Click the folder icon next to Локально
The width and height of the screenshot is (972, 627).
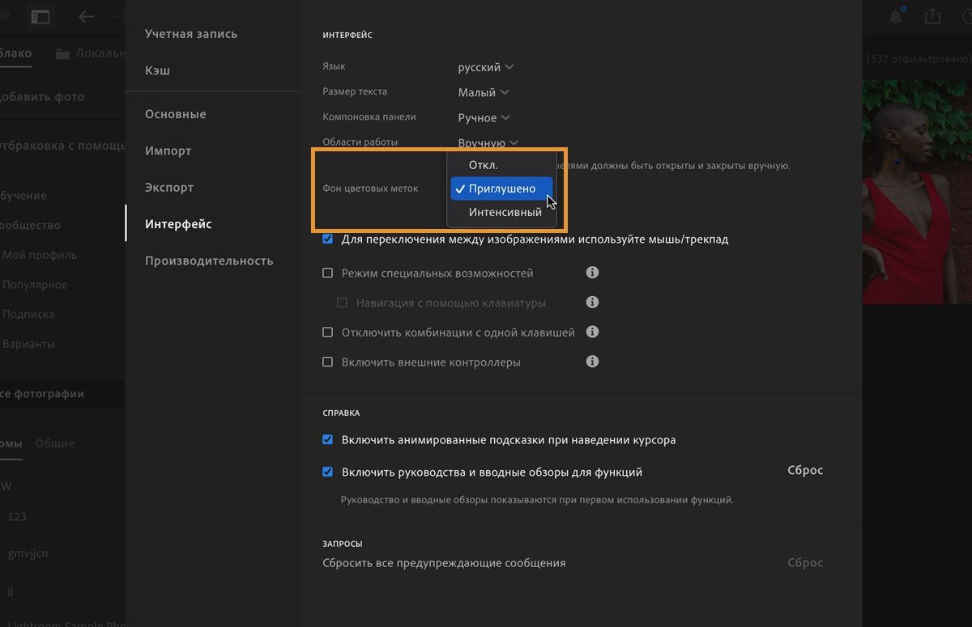[x=64, y=53]
